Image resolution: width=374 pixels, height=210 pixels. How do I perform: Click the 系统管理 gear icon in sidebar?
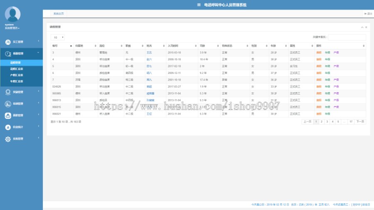tap(8, 139)
